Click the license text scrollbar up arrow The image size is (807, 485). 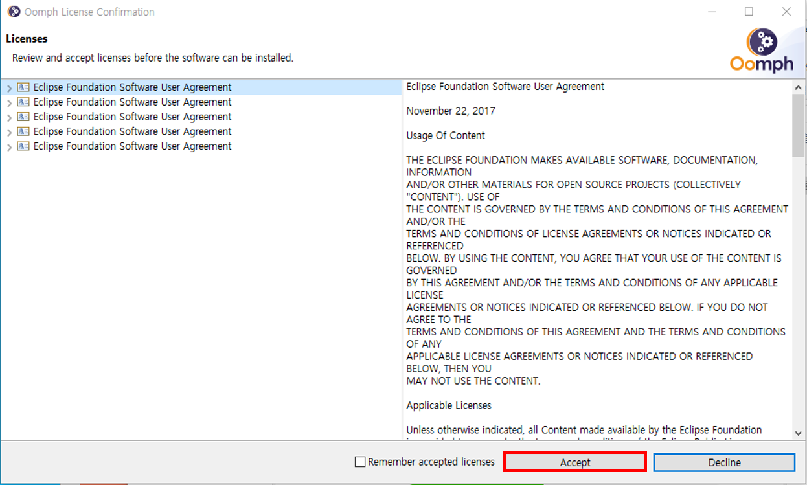[799, 87]
